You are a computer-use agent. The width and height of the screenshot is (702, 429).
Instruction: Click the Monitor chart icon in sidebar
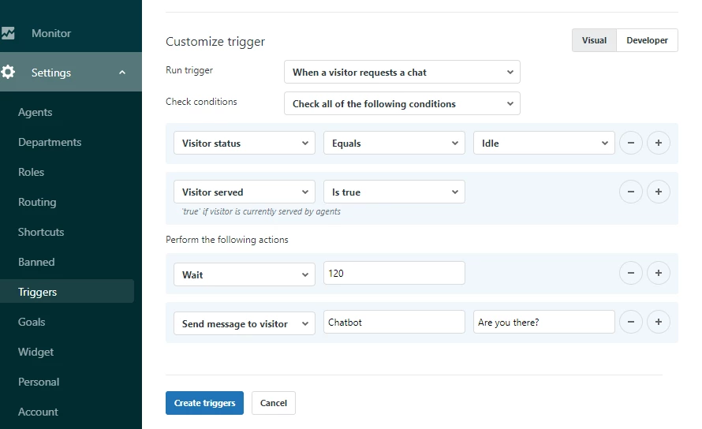tap(8, 33)
